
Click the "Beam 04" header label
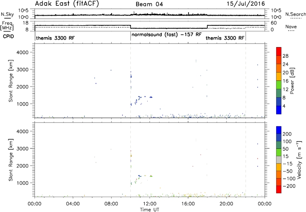click(149, 4)
